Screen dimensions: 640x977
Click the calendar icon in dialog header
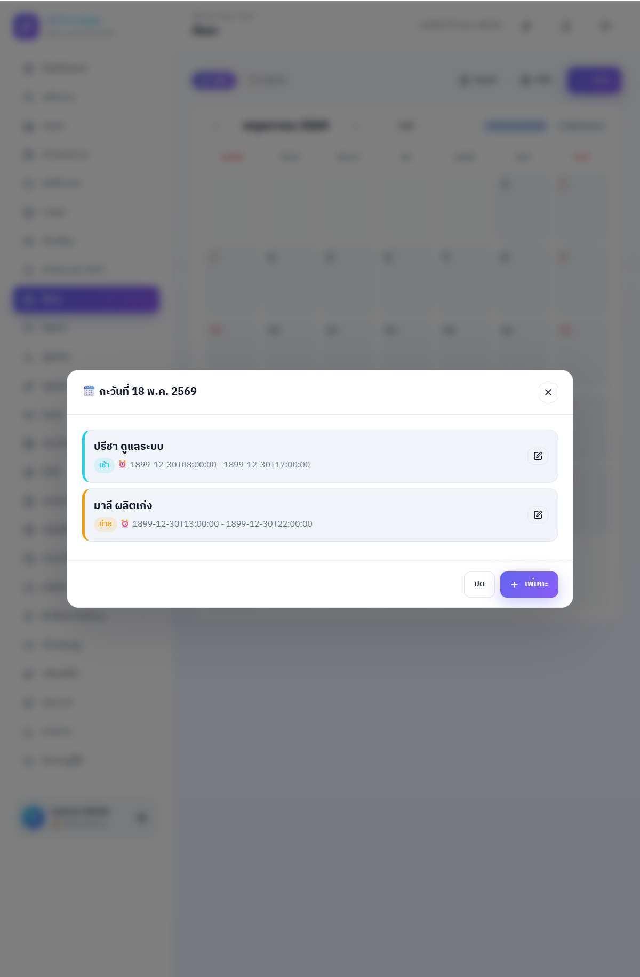[89, 391]
